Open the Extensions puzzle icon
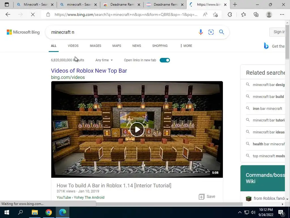The width and height of the screenshot is (290, 218). (230, 14)
